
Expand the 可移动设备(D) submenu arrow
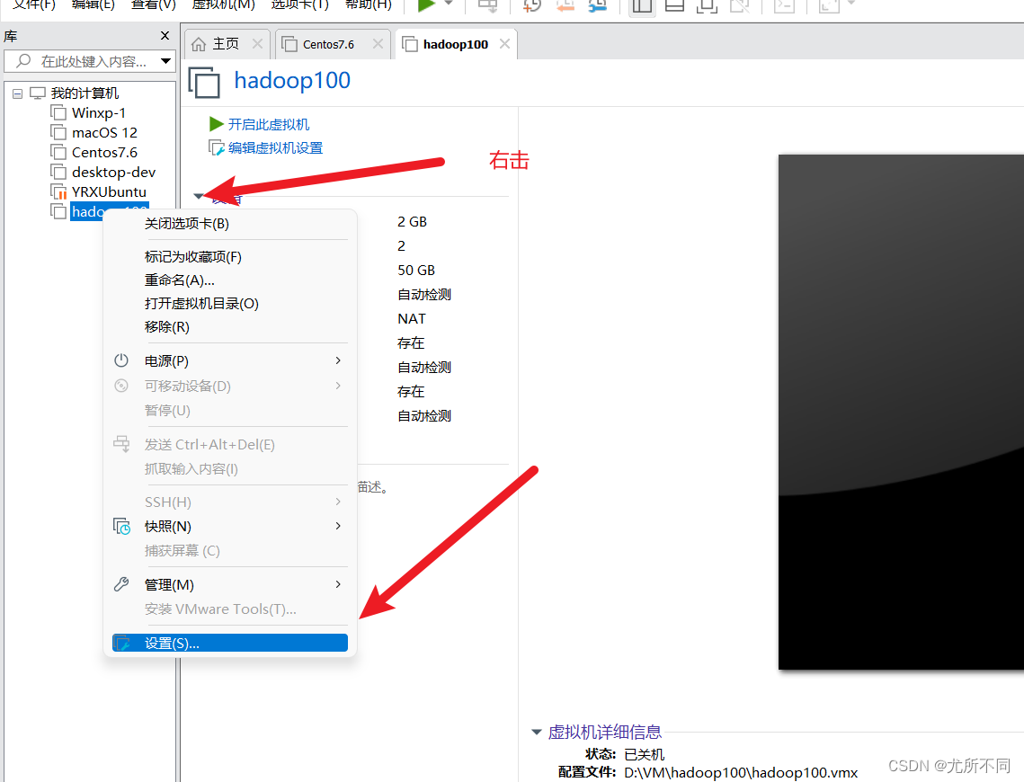click(338, 386)
